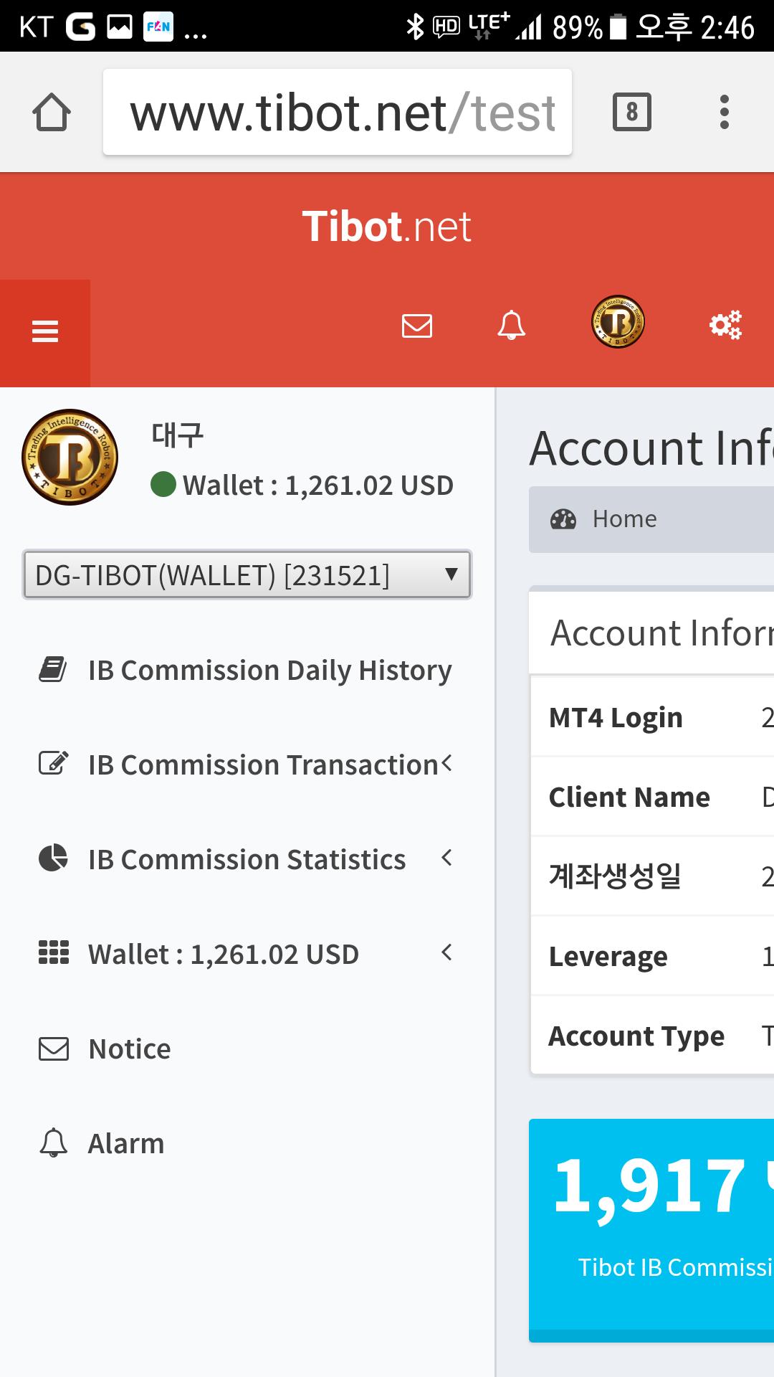
Task: Click the MT4 Login row label
Action: pyautogui.click(x=616, y=718)
